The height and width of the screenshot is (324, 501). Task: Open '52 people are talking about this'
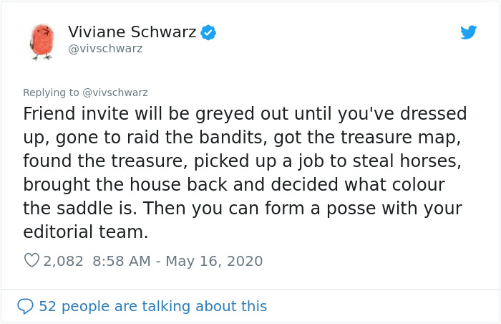pos(152,306)
